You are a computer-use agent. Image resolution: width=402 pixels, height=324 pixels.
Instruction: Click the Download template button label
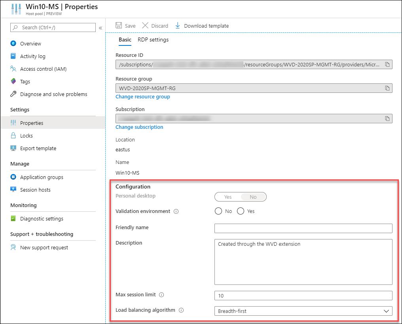click(207, 26)
